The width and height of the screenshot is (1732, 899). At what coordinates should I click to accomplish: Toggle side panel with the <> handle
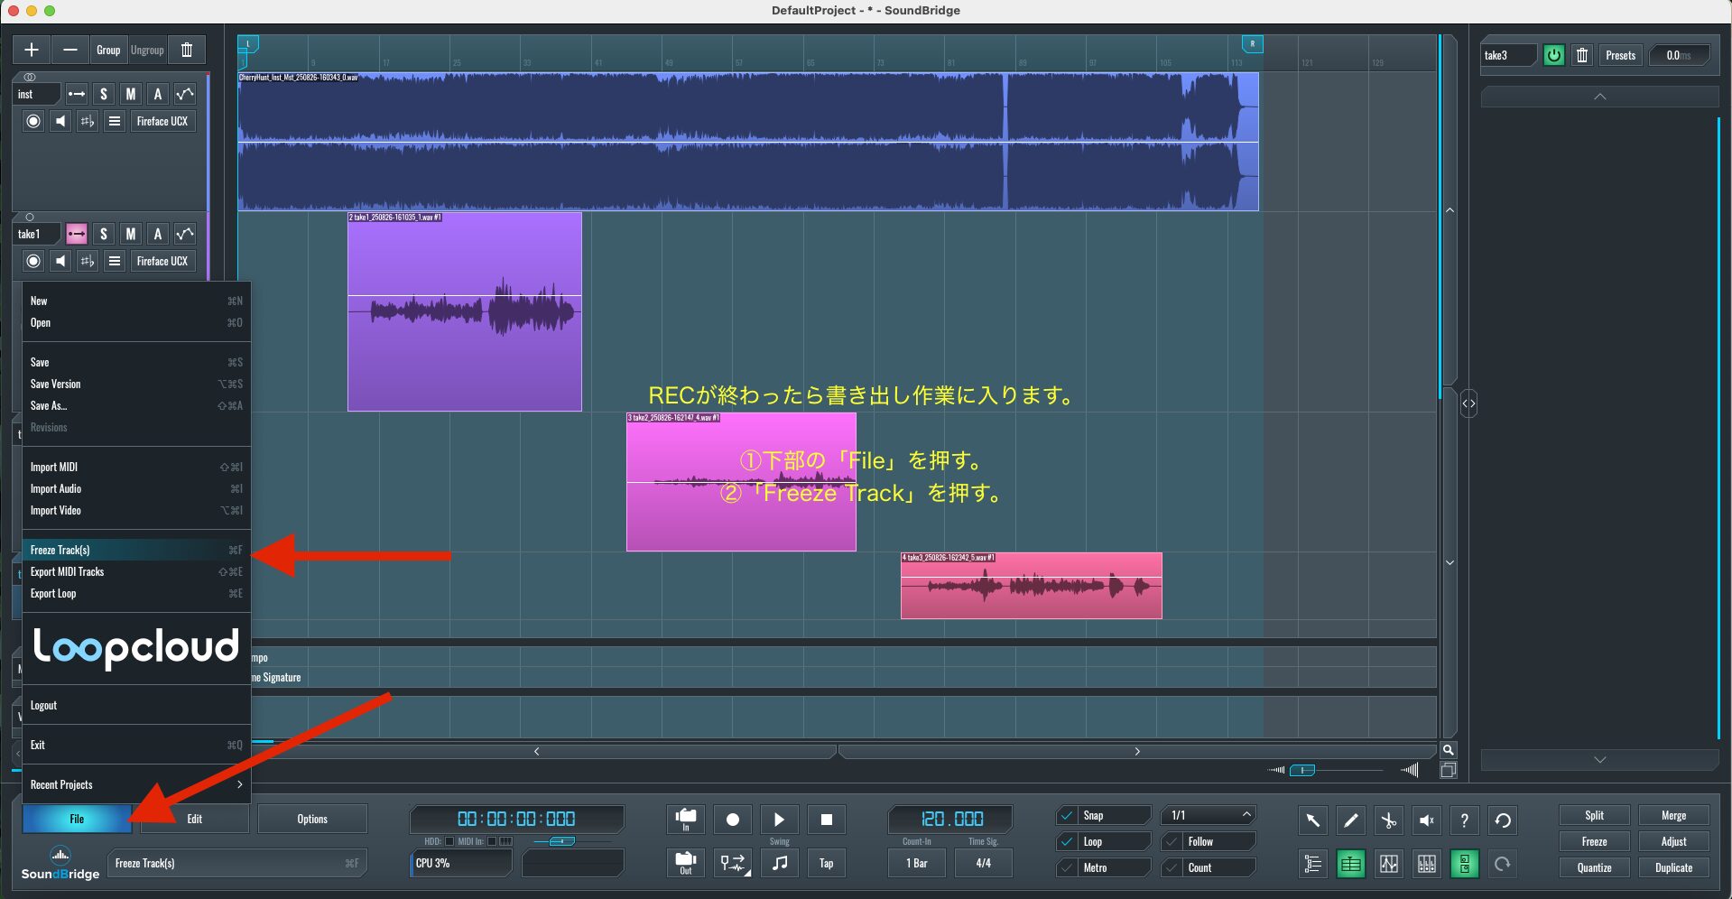coord(1468,403)
